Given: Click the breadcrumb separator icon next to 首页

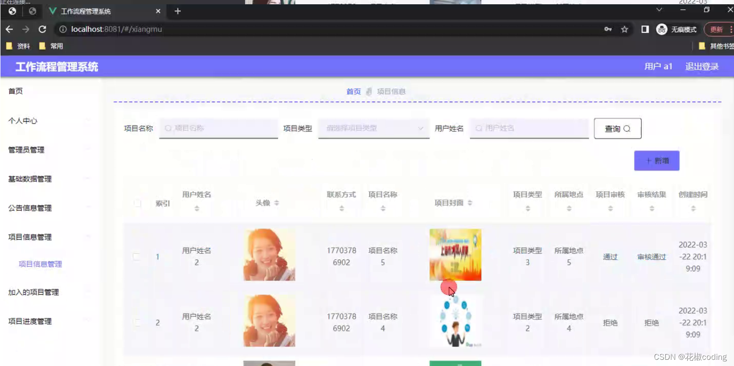Looking at the screenshot, I should pyautogui.click(x=369, y=91).
